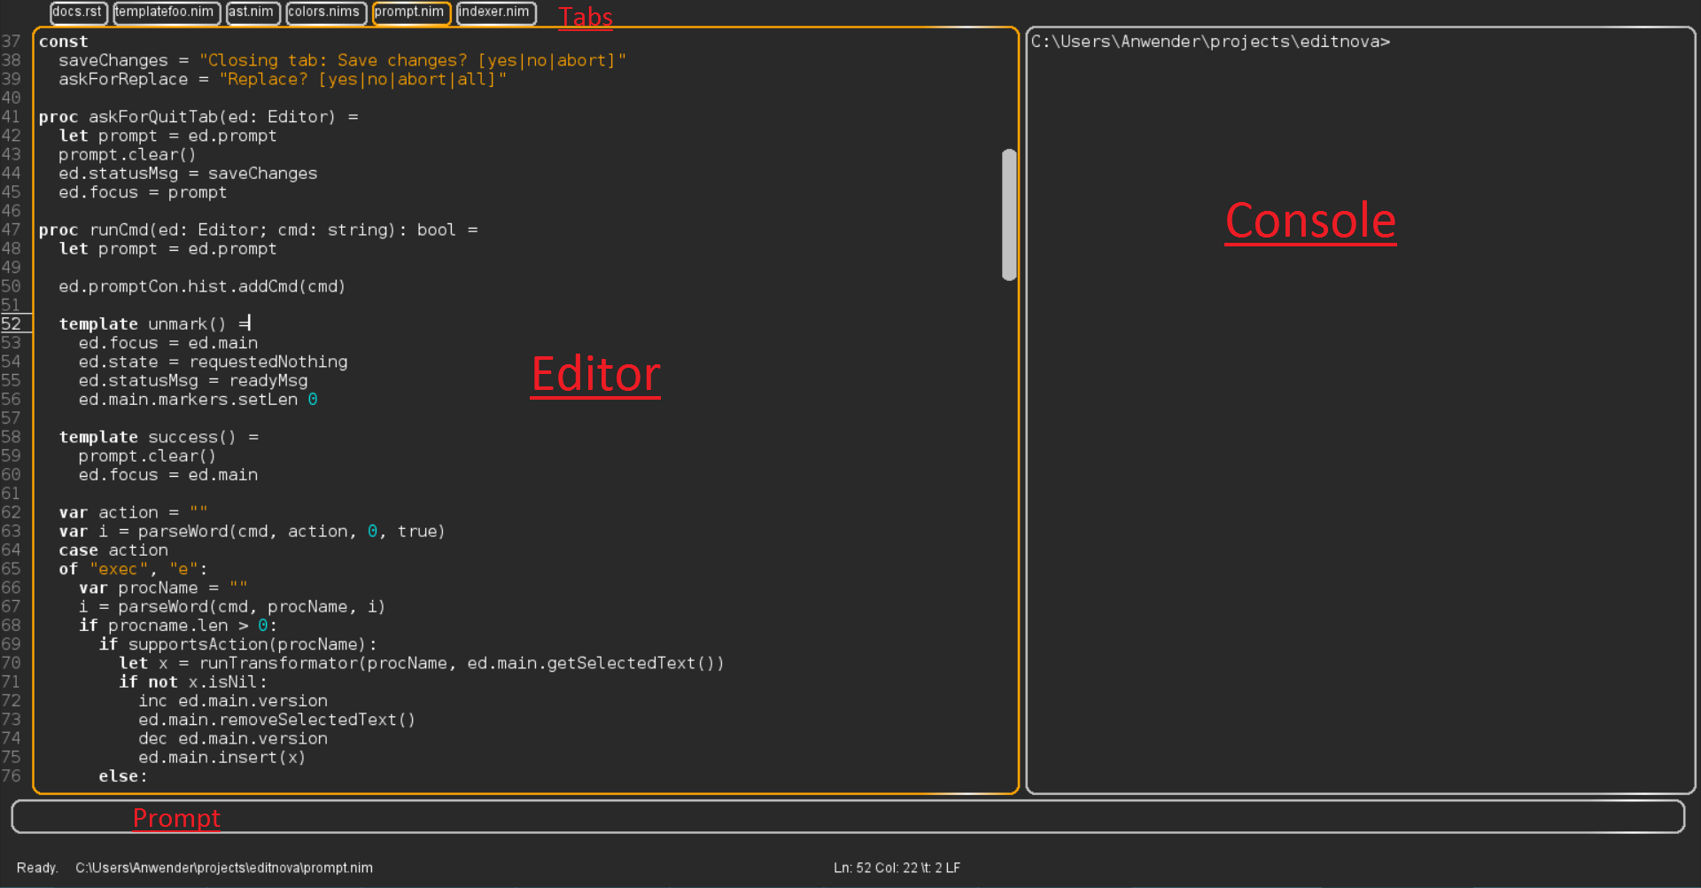The height and width of the screenshot is (888, 1701).
Task: Click 'var procName' declaration line
Action: [163, 588]
